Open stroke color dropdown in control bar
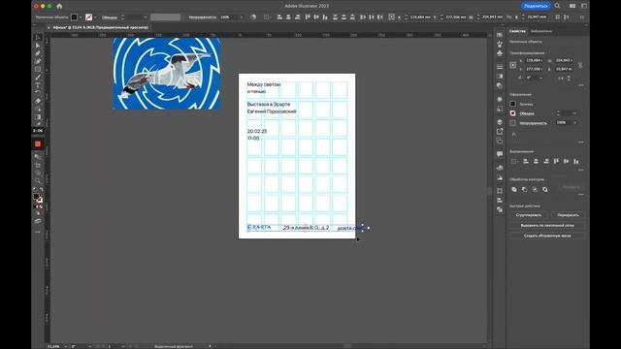The height and width of the screenshot is (349, 621). pyautogui.click(x=95, y=17)
